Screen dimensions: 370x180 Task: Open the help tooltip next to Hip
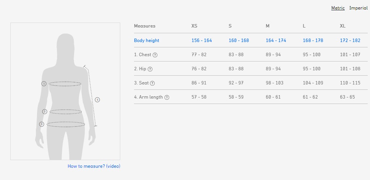(150, 69)
